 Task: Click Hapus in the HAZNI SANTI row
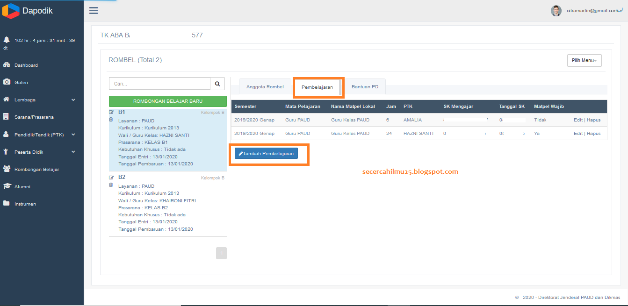tap(594, 134)
